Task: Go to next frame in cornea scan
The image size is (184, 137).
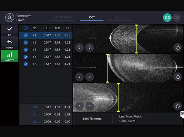Action: pos(89,48)
